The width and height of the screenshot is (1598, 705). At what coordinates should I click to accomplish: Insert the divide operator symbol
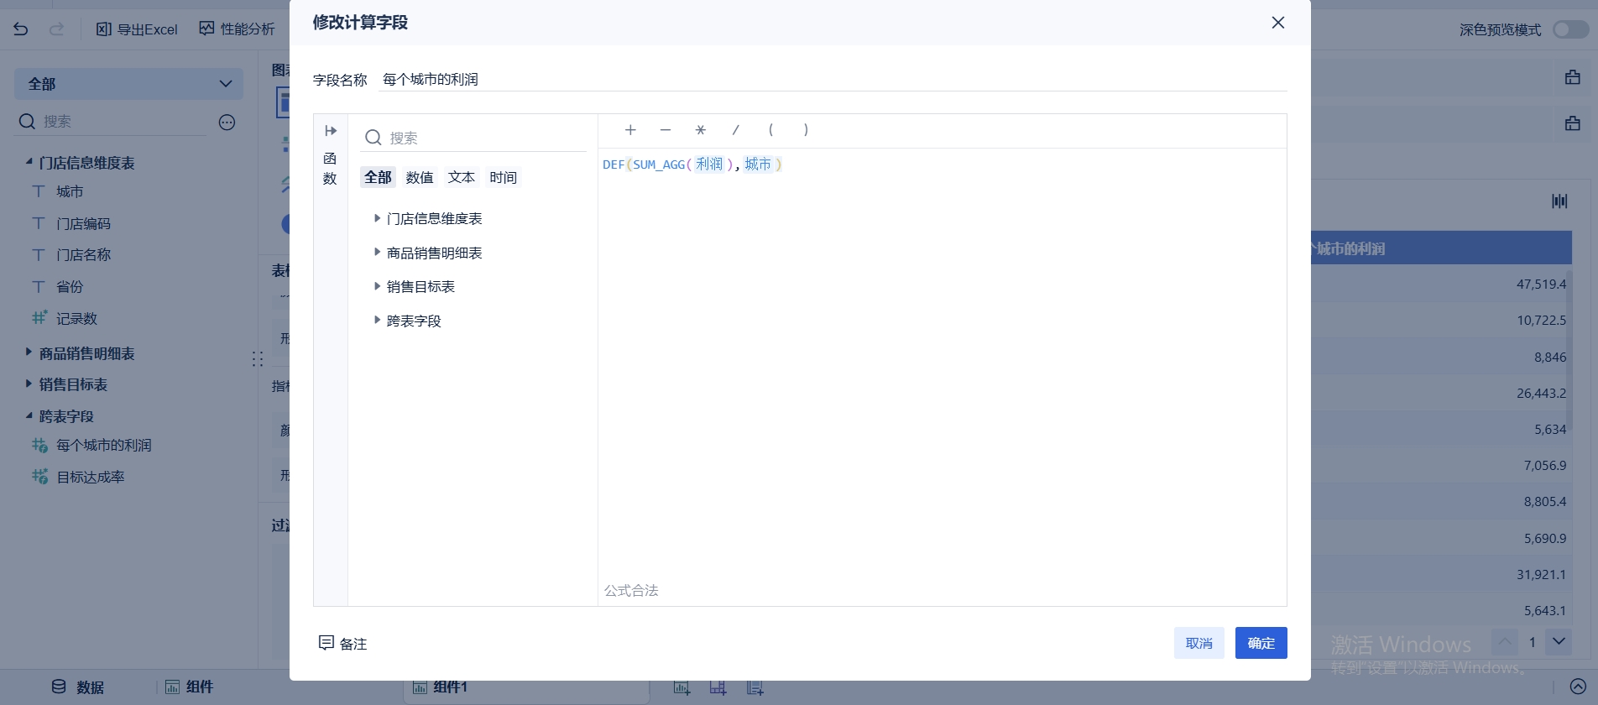coord(735,130)
